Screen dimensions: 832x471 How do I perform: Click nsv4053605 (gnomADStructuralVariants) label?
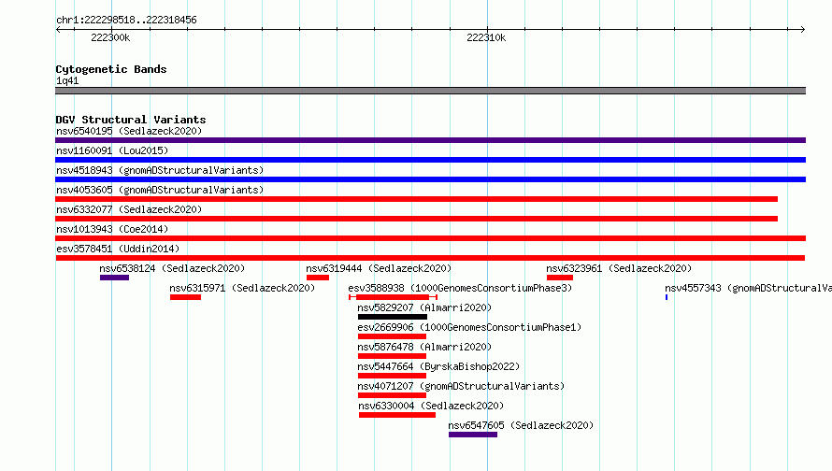pos(160,190)
